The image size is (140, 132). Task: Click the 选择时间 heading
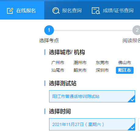point(60,111)
